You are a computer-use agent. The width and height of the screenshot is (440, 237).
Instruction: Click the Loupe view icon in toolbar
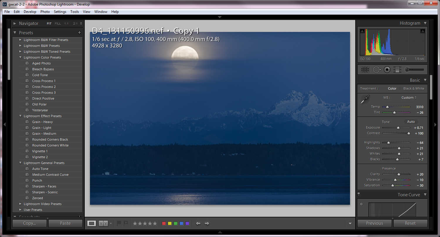92,224
